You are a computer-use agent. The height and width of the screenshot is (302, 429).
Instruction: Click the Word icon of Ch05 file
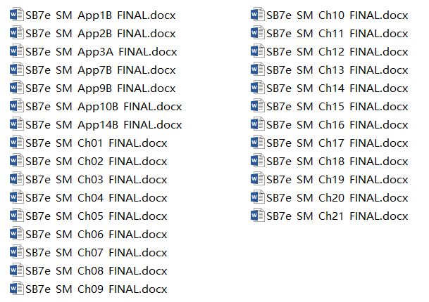pos(16,216)
